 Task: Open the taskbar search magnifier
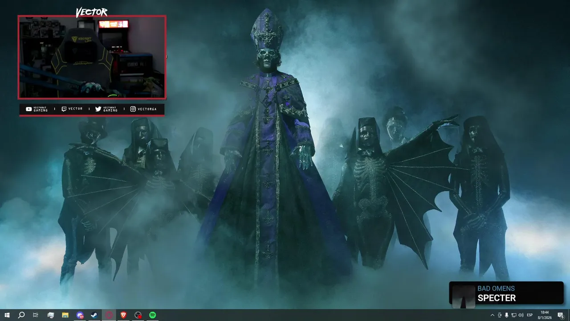click(x=21, y=315)
